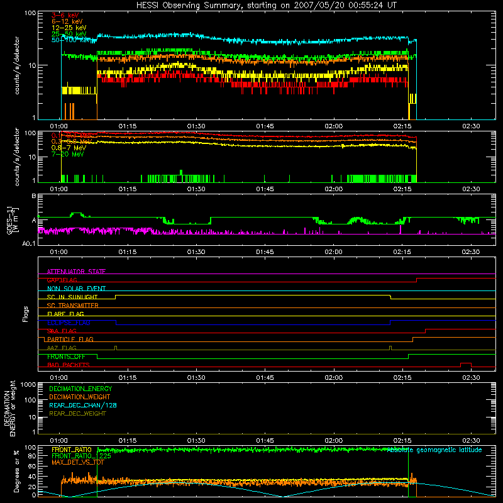Click the Degrees or % axis title
This screenshot has height=503, width=503.
(16, 471)
